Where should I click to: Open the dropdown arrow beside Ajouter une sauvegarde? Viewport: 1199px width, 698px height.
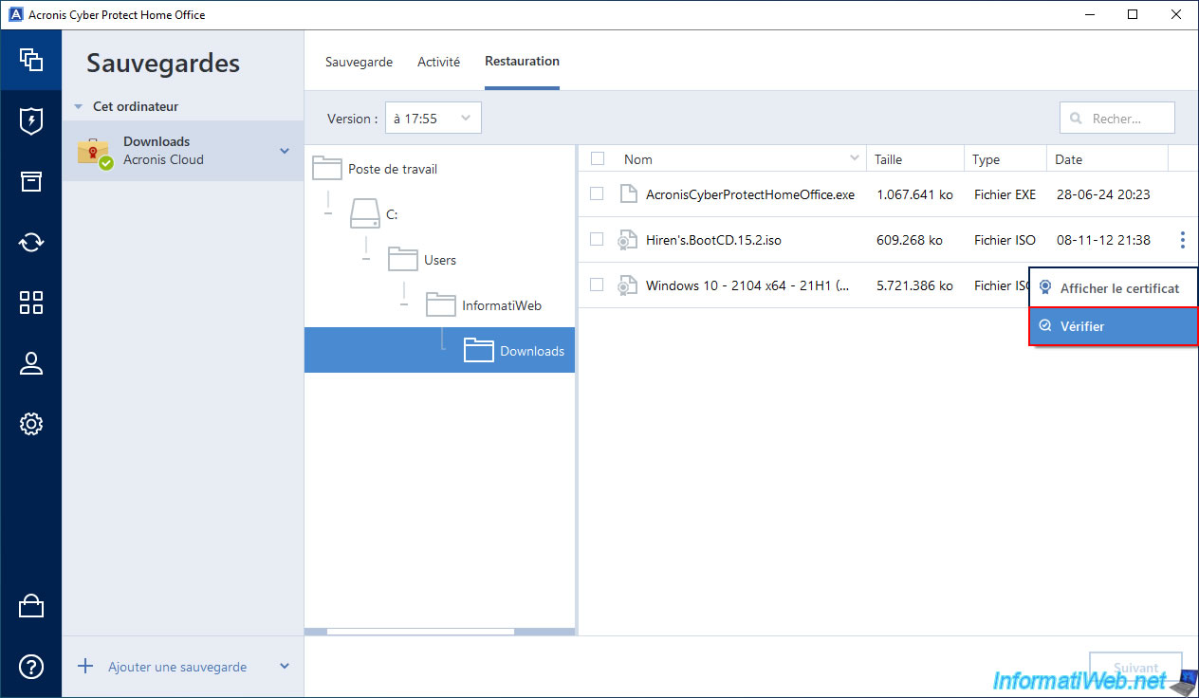pyautogui.click(x=285, y=667)
